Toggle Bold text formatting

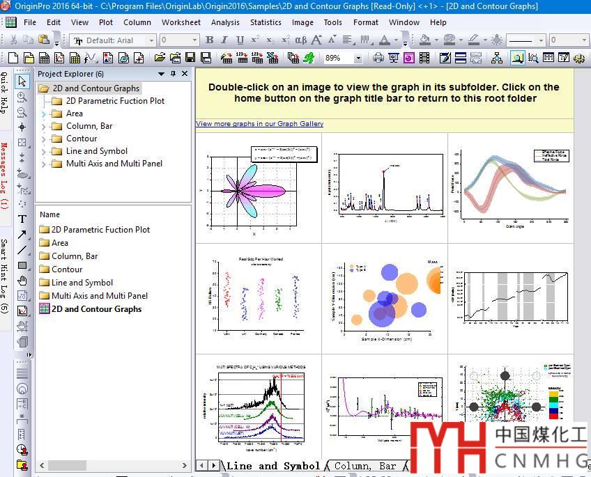coord(210,40)
